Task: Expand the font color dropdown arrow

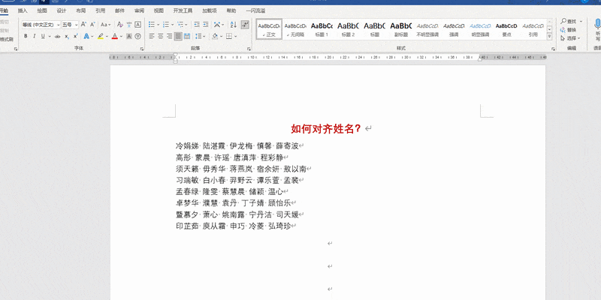Action: point(121,36)
